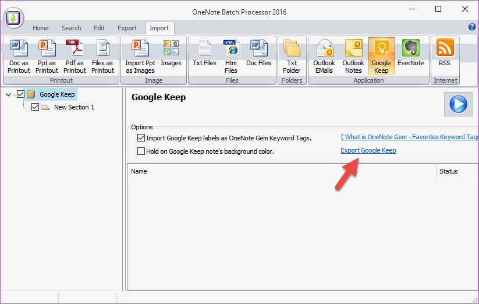Select the EverNote import icon
Screen dimensions: 479x304
point(410,52)
